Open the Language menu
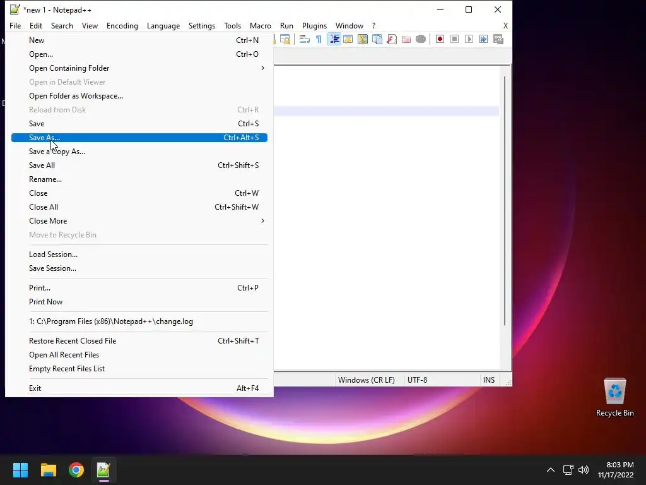 coord(163,25)
